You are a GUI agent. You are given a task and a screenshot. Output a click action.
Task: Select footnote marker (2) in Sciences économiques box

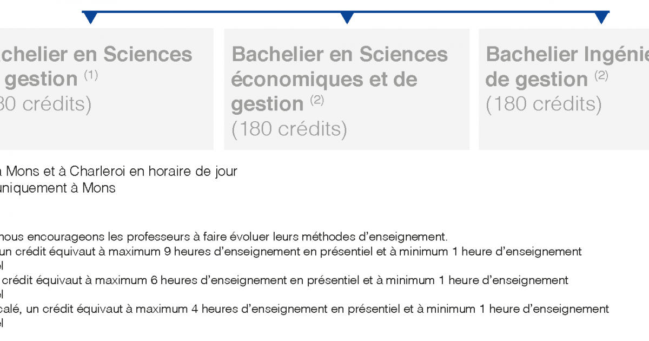[317, 100]
